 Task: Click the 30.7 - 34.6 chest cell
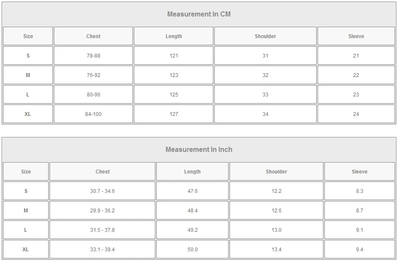click(102, 191)
